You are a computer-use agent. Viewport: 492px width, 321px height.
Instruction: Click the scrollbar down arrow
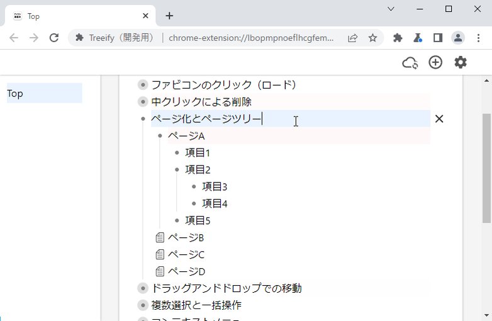click(x=486, y=315)
